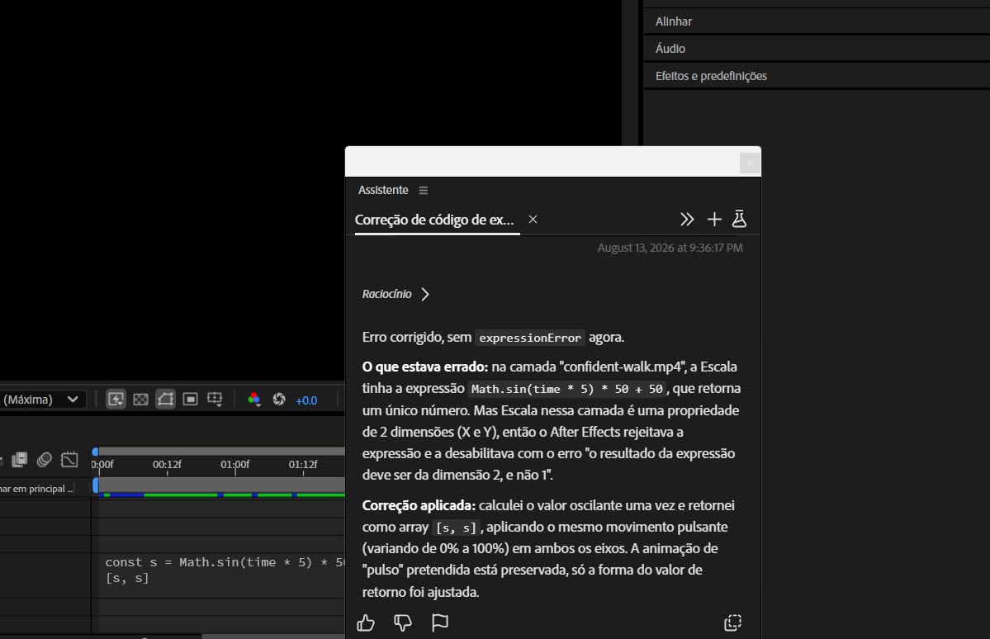Click the 00:12f mark on time ruler
Screen dimensions: 990x639
pos(168,465)
